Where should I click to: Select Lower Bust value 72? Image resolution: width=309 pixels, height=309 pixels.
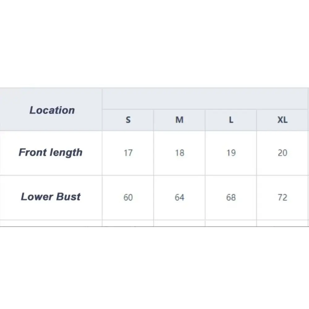[282, 197]
